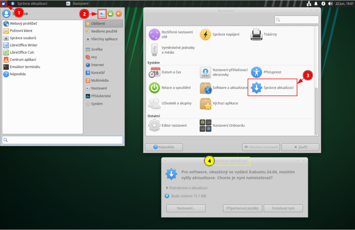
Task: Open the Grafika category
Action: pos(104,49)
